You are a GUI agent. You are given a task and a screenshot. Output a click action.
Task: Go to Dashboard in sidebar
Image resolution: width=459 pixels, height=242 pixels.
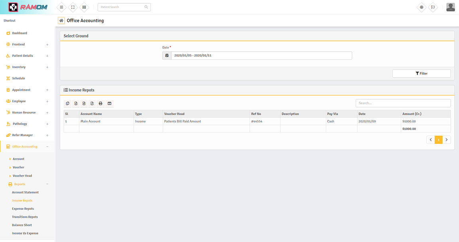[x=20, y=33]
